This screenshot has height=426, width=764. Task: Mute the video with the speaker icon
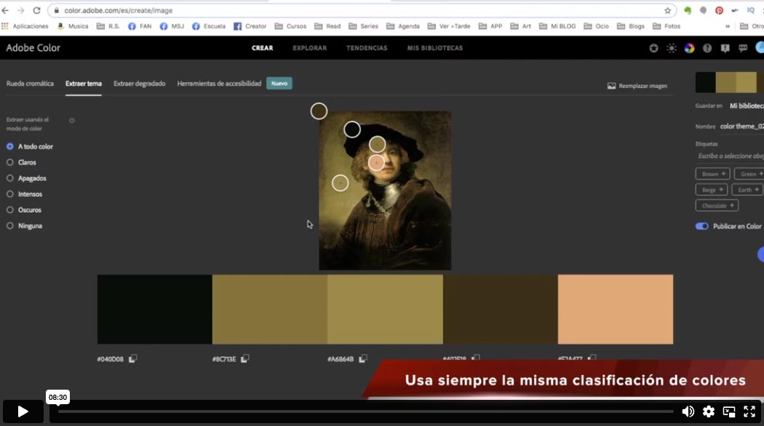point(688,411)
